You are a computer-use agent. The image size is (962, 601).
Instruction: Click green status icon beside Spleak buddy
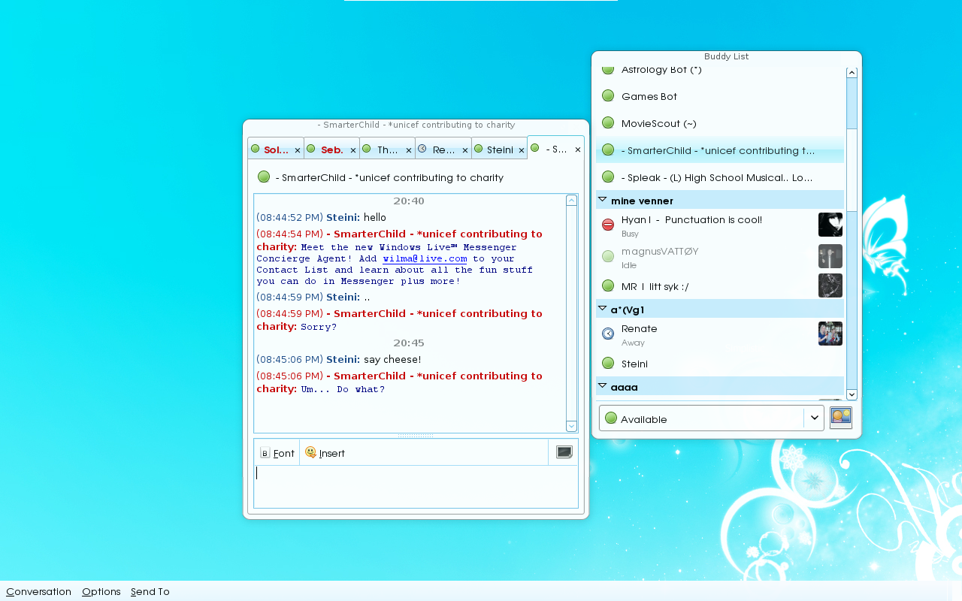pos(608,177)
